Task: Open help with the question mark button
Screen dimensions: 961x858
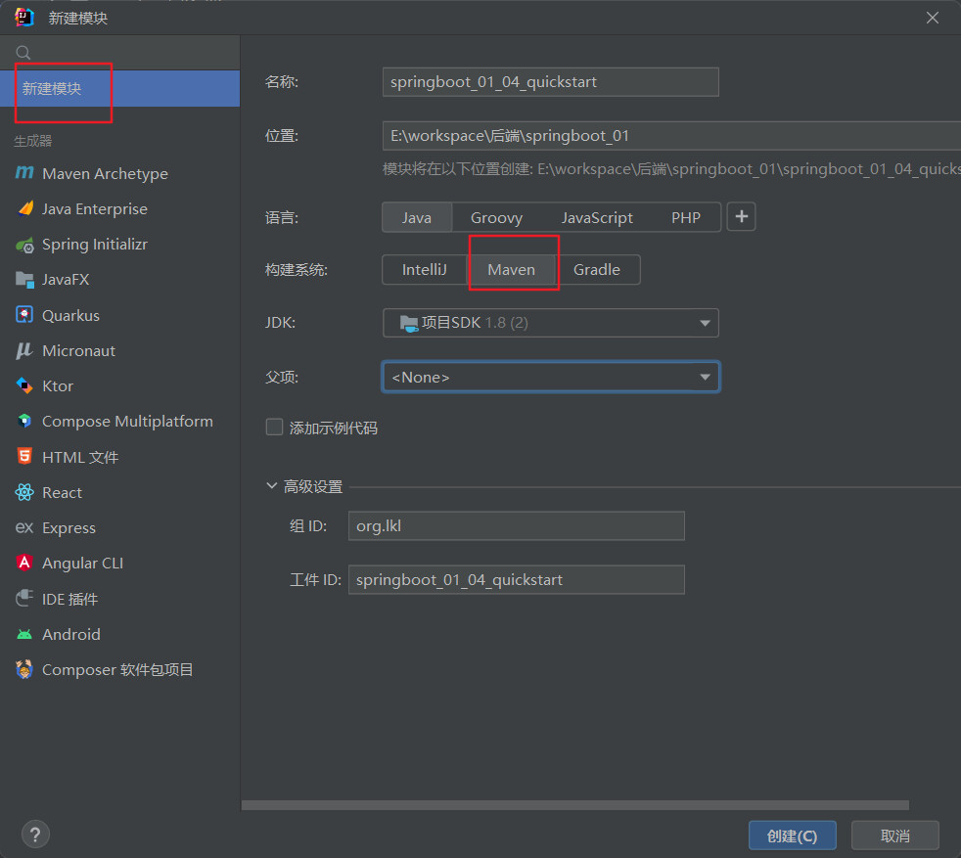Action: (x=35, y=835)
